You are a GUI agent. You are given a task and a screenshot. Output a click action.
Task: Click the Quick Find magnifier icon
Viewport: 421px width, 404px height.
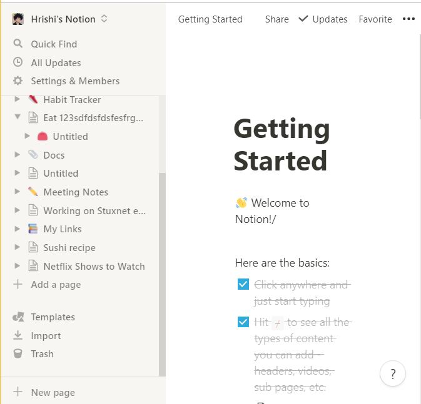pyautogui.click(x=18, y=44)
